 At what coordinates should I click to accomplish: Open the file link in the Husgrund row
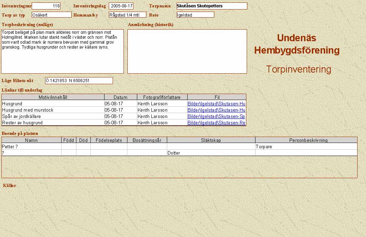[216, 104]
